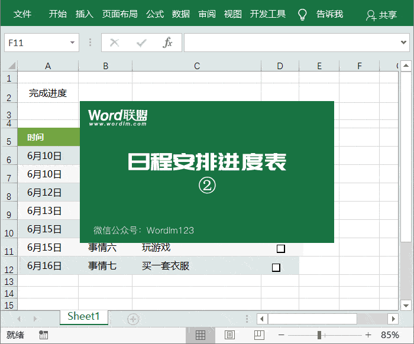Select column C header
Image resolution: width=414 pixels, height=344 pixels.
(197, 66)
